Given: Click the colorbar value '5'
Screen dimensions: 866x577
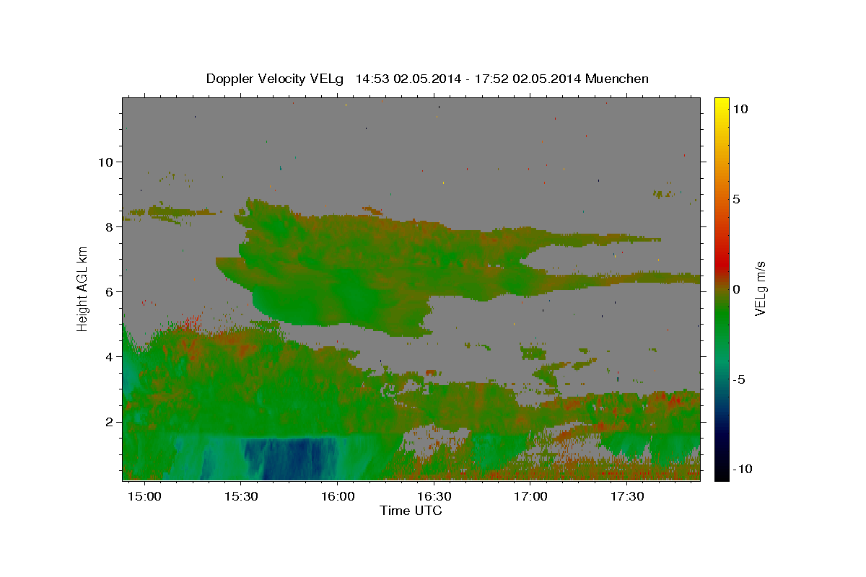Looking at the screenshot, I should point(737,199).
